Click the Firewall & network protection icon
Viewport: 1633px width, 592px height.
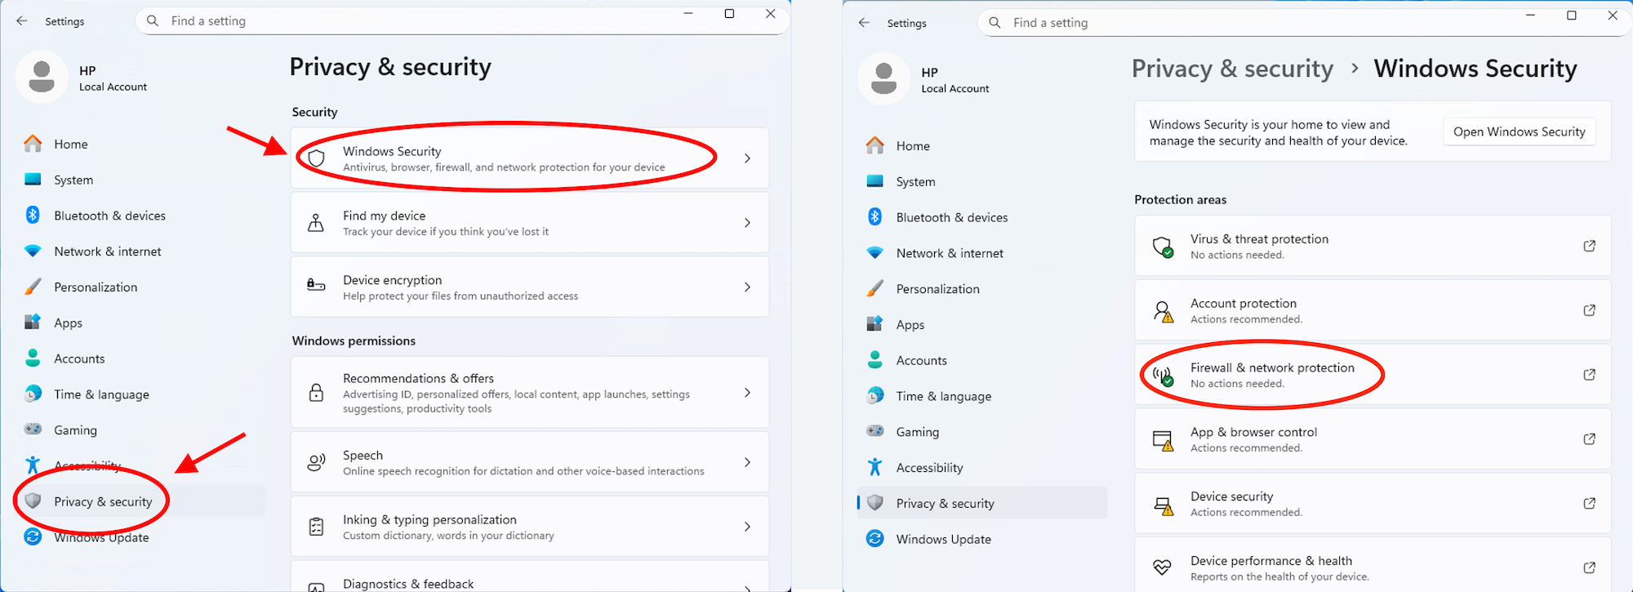pyautogui.click(x=1162, y=376)
